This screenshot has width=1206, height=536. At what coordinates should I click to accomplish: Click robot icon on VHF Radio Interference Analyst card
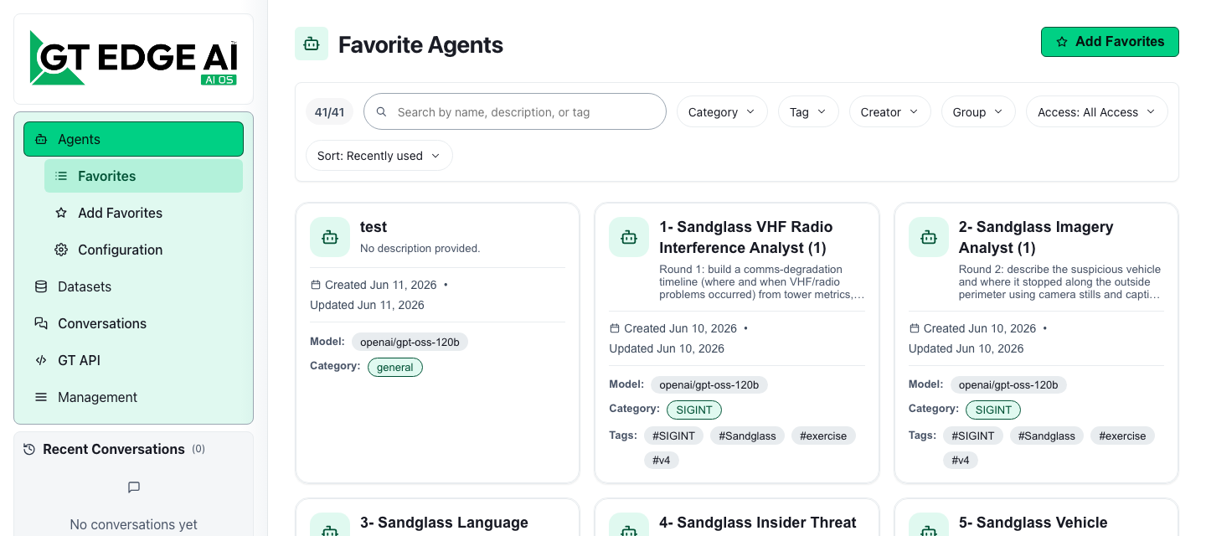pyautogui.click(x=629, y=237)
